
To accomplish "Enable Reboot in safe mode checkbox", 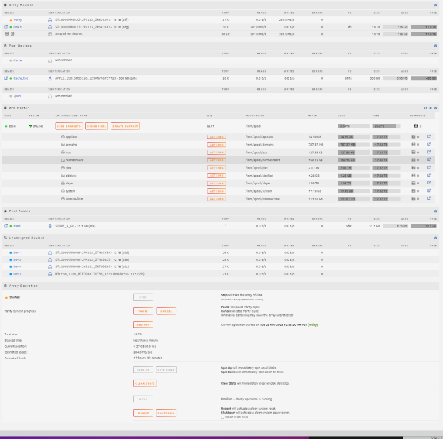I will 222,417.
